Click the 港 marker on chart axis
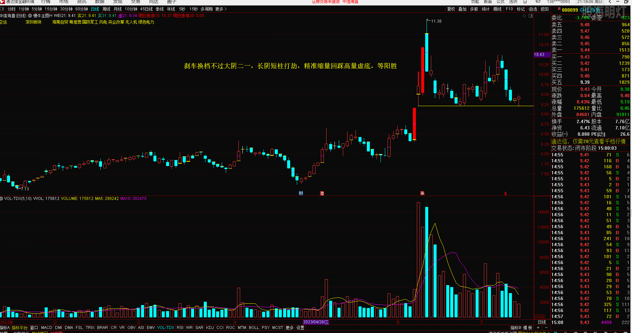 click(x=322, y=193)
